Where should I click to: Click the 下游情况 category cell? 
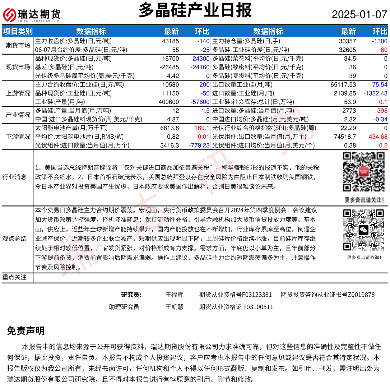tap(18, 137)
